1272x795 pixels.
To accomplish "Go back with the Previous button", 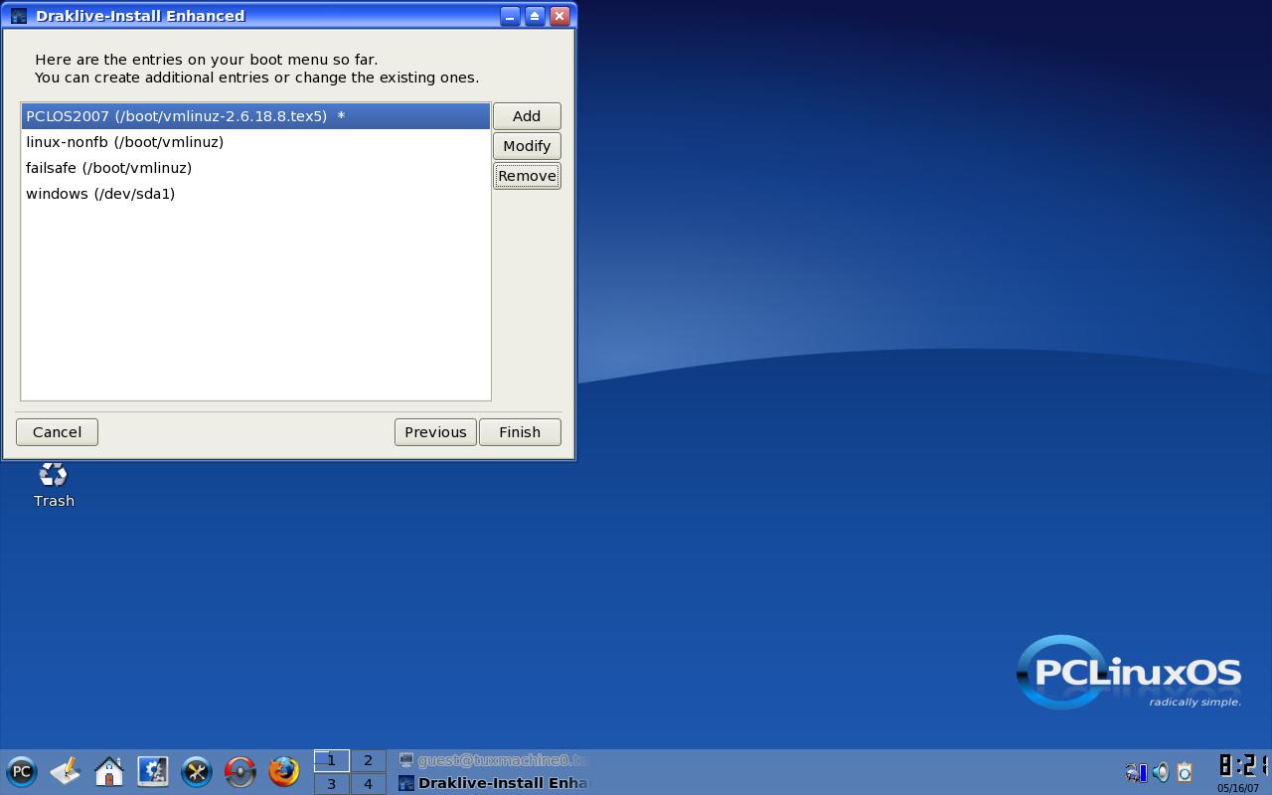I will point(435,432).
